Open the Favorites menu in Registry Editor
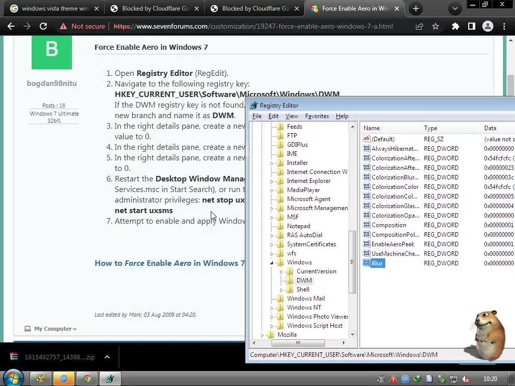Image resolution: width=515 pixels, height=386 pixels. coord(317,116)
